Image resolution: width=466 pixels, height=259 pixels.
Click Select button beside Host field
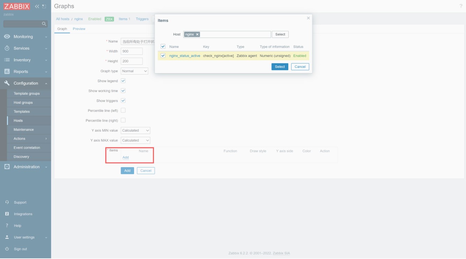280,34
